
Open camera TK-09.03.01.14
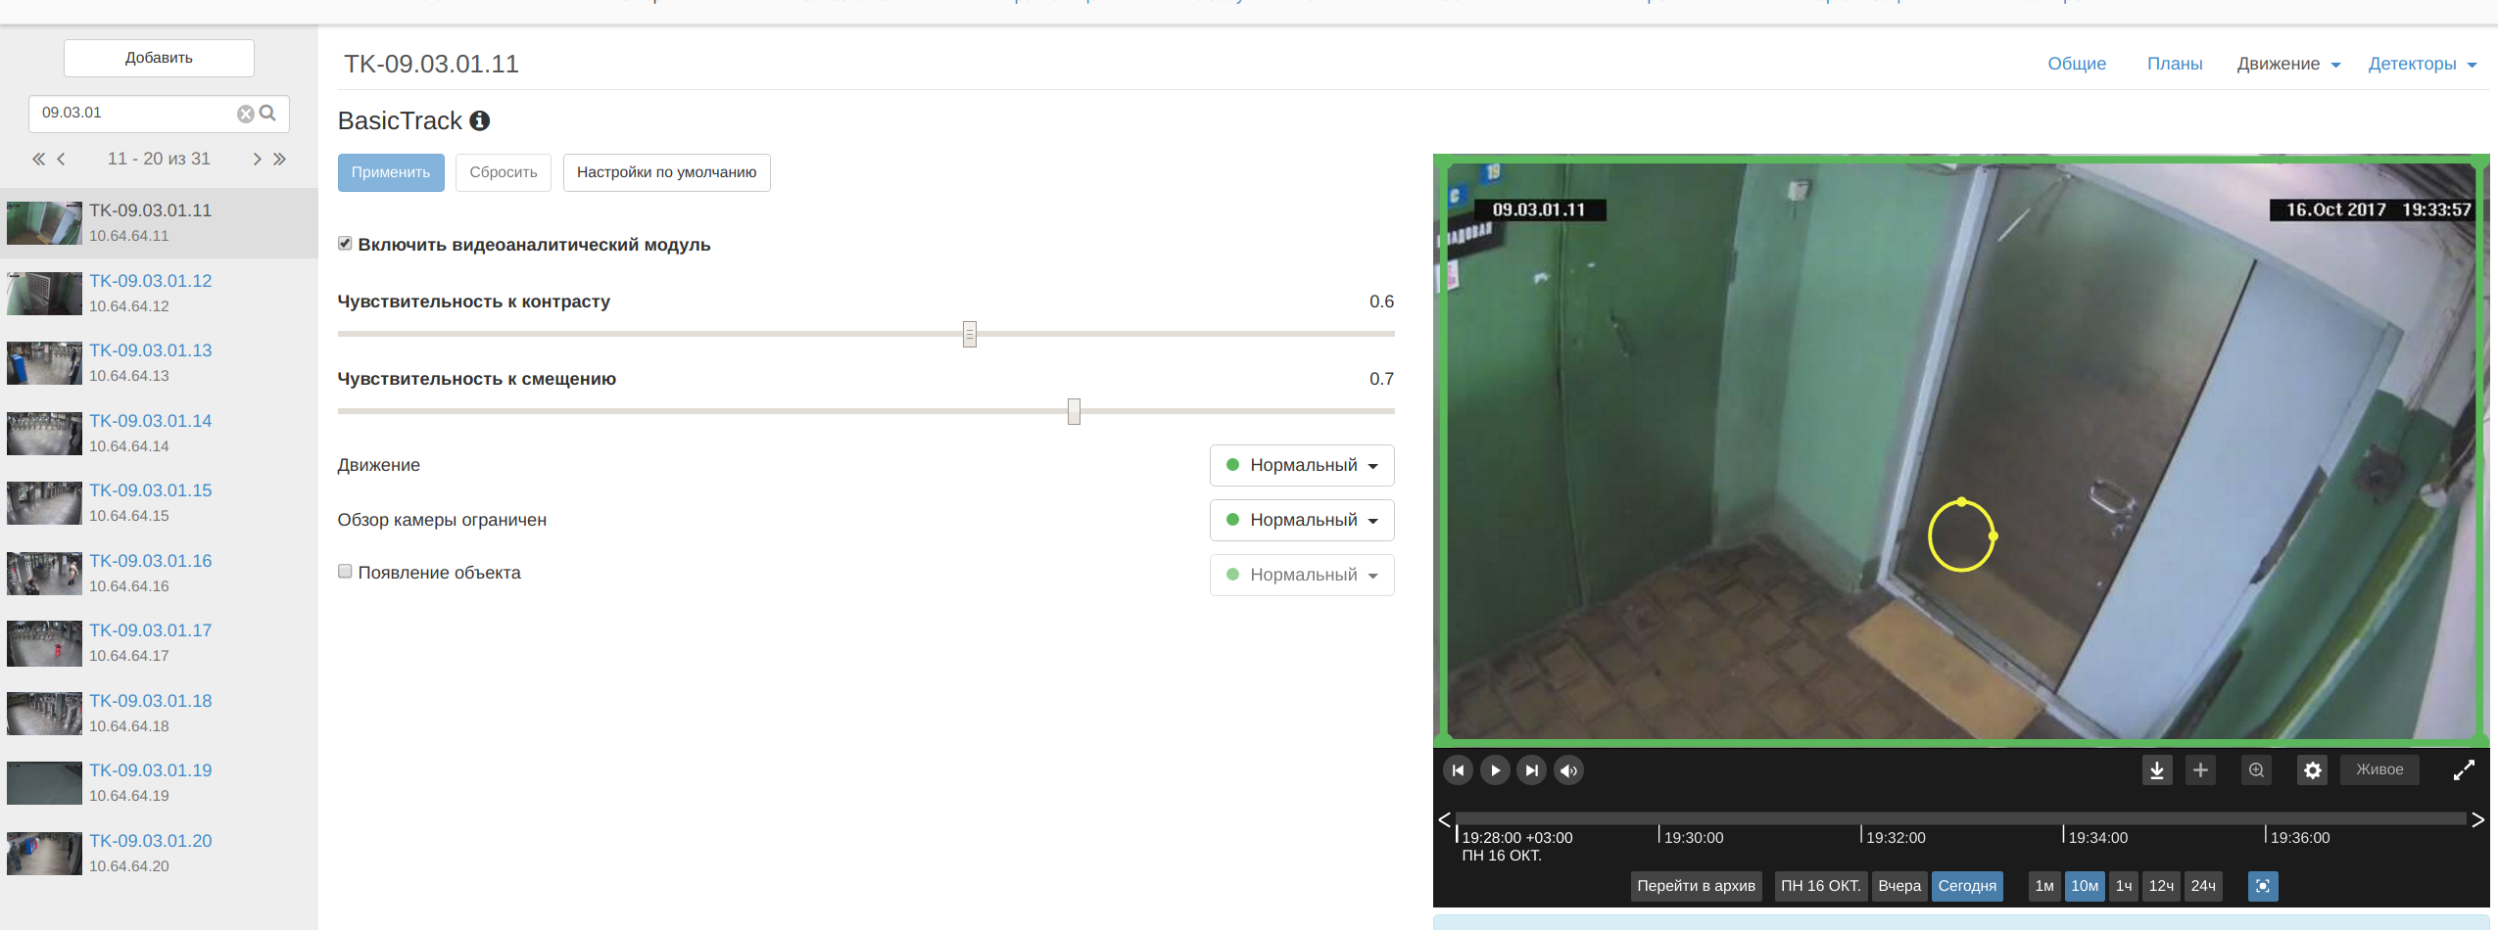(150, 421)
